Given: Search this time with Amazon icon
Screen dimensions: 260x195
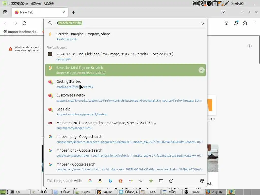Looking at the screenshot, I should click(x=100, y=181).
